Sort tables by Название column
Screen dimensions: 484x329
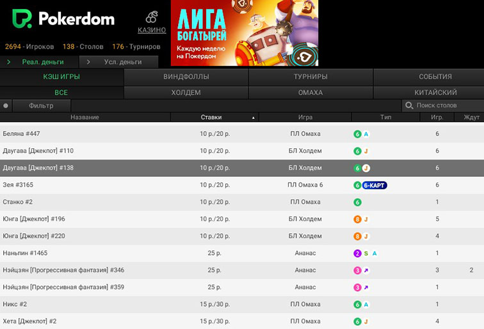click(85, 117)
